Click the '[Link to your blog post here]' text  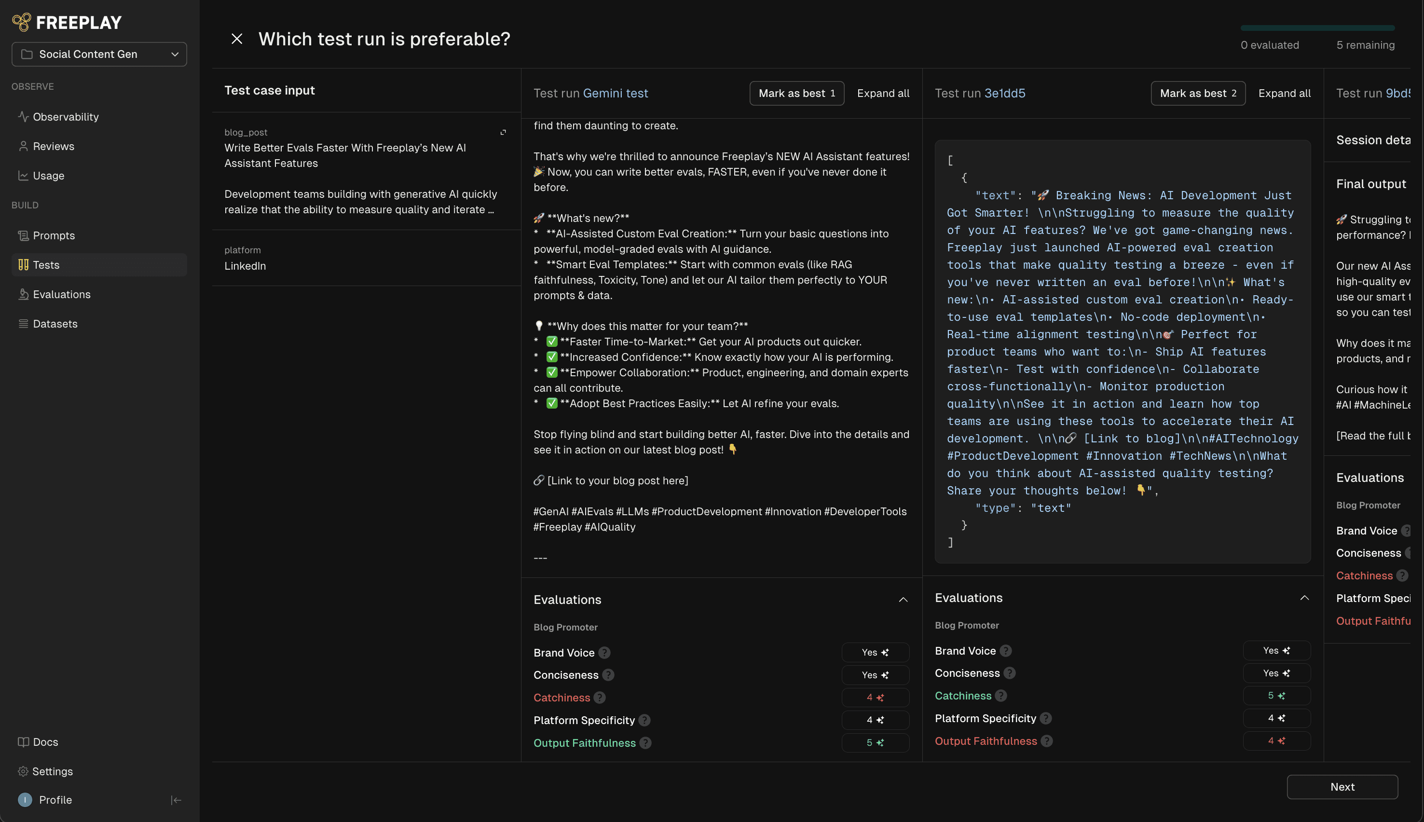tap(617, 480)
